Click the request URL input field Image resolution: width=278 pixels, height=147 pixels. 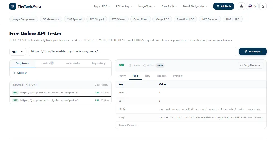pyautogui.click(x=132, y=51)
